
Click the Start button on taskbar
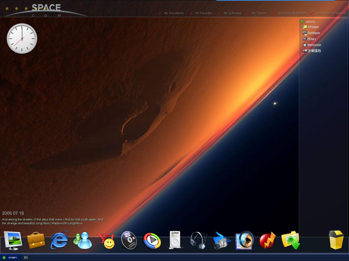tap(10, 257)
